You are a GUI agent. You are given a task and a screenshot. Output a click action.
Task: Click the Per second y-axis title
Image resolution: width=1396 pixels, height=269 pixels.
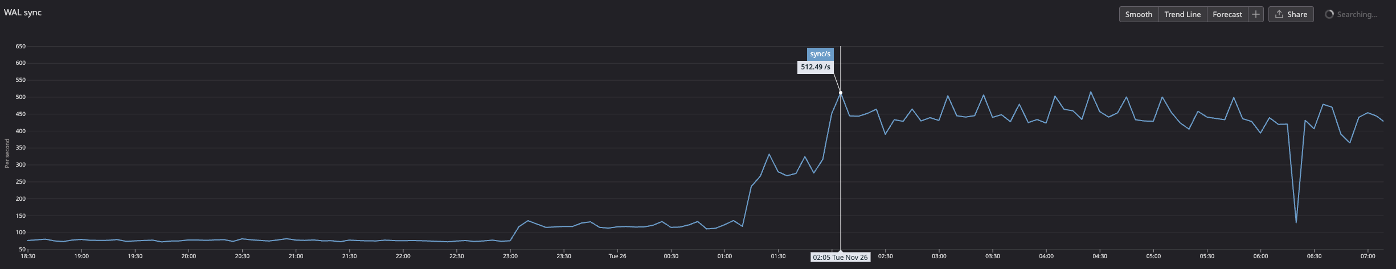(x=7, y=153)
